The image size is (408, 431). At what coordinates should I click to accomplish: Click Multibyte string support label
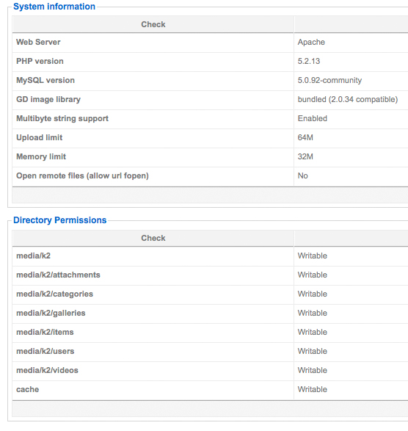click(62, 118)
